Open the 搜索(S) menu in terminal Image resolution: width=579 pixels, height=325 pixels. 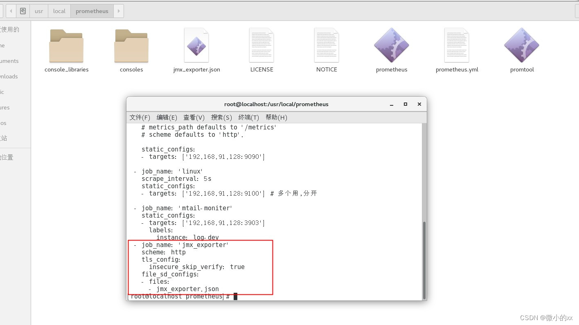pos(221,118)
